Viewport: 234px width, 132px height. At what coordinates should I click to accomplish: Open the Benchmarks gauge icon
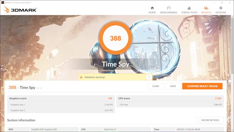(169, 8)
